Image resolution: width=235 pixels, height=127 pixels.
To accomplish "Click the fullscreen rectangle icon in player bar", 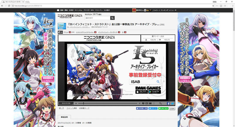I will (150, 103).
